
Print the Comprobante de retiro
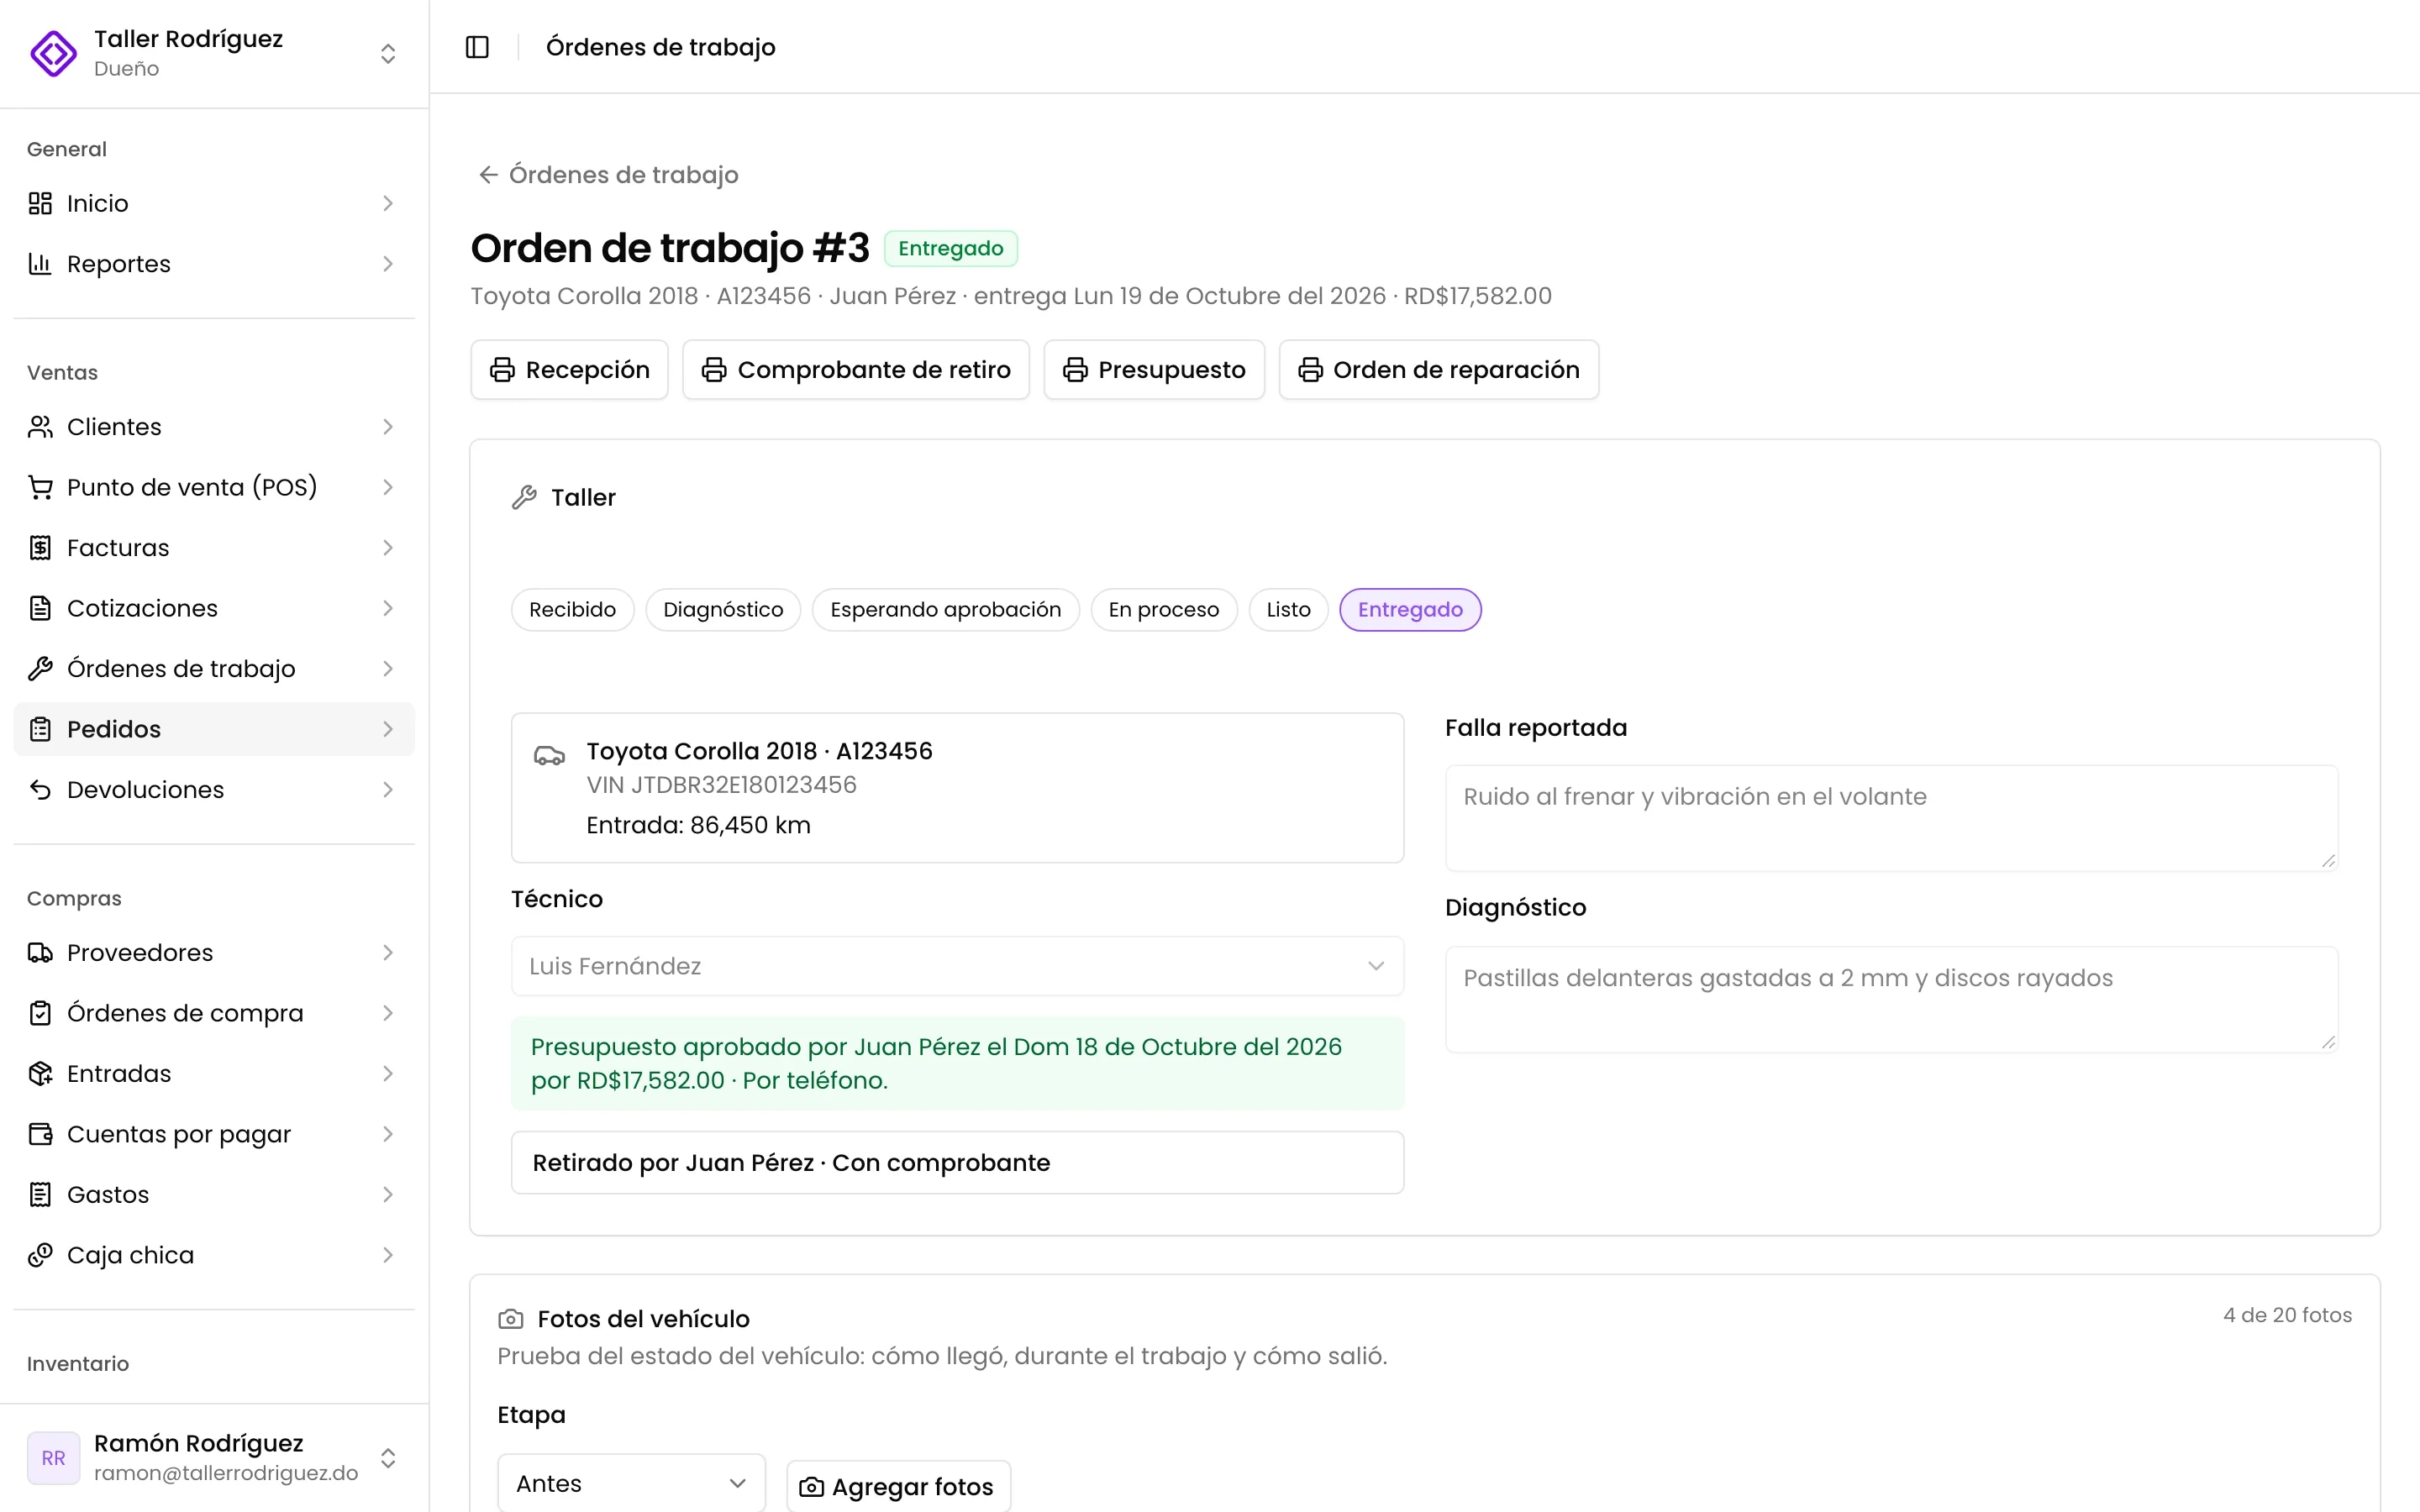tap(856, 370)
